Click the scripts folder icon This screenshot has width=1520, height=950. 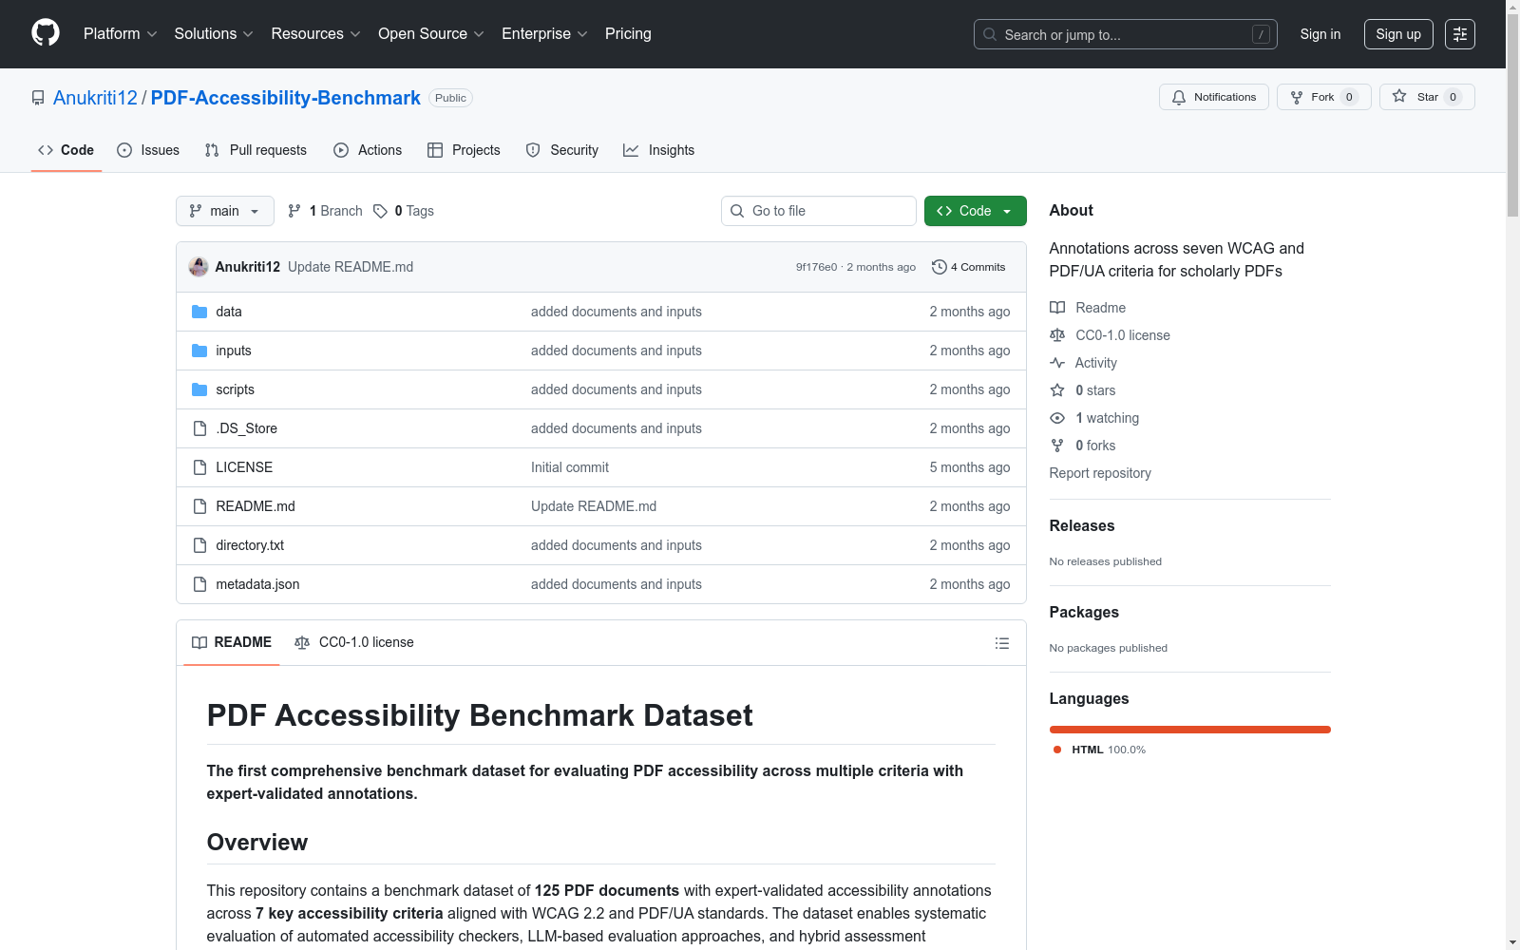coord(199,389)
